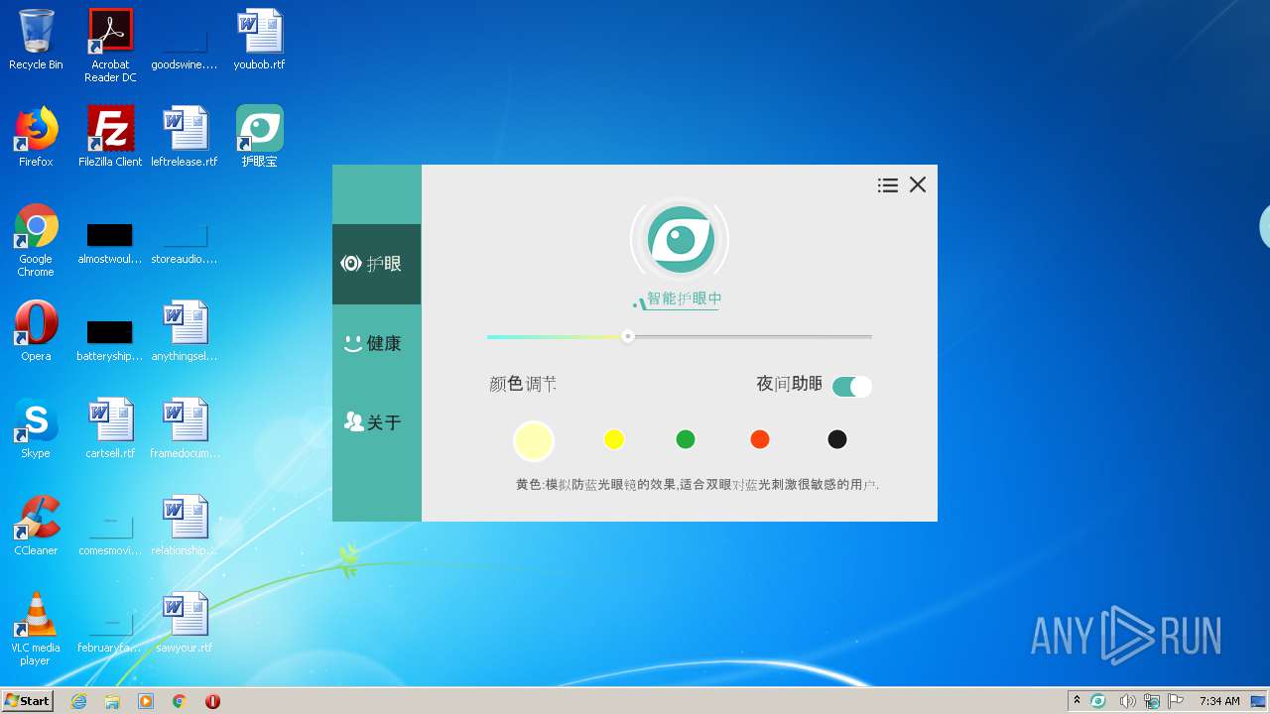Open the Recycle Bin desktop icon
The image size is (1270, 714).
point(36,40)
